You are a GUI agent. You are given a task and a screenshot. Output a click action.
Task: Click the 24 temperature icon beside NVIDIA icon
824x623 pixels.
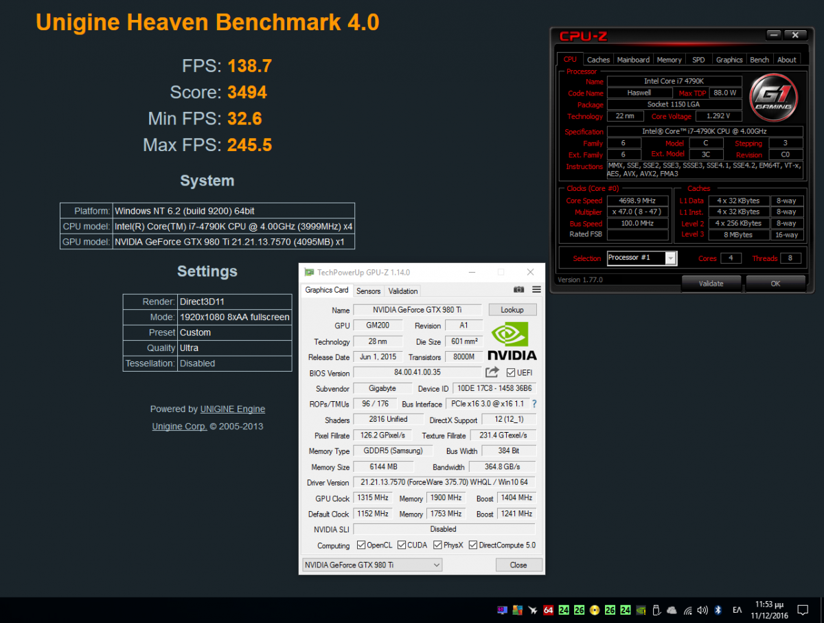point(625,610)
